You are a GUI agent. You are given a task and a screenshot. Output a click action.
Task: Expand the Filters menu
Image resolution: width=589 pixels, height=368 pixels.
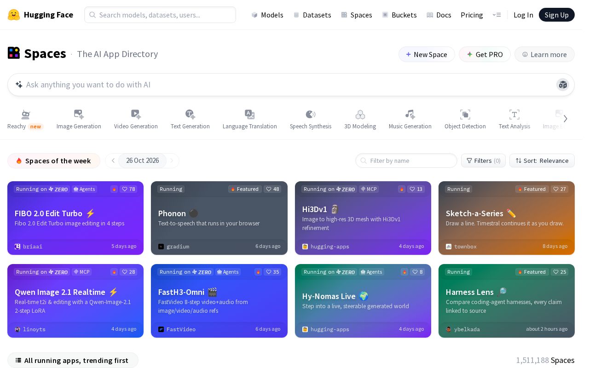coord(483,161)
